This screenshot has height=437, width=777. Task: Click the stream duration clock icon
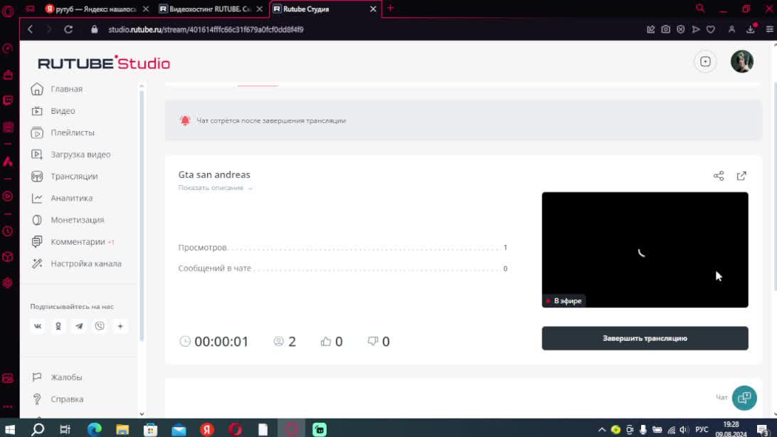(185, 342)
